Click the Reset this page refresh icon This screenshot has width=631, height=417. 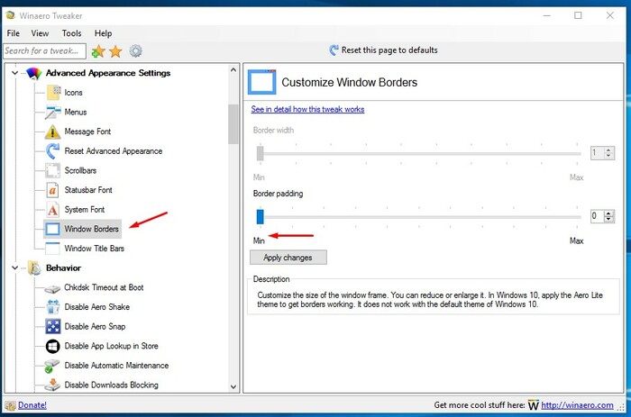(x=334, y=50)
